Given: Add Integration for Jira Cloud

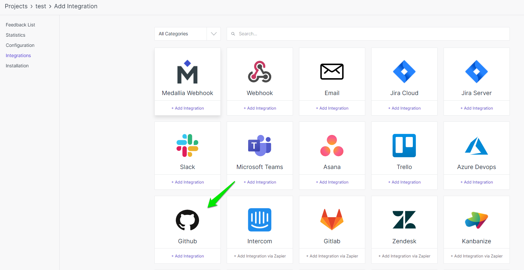Looking at the screenshot, I should pos(404,108).
